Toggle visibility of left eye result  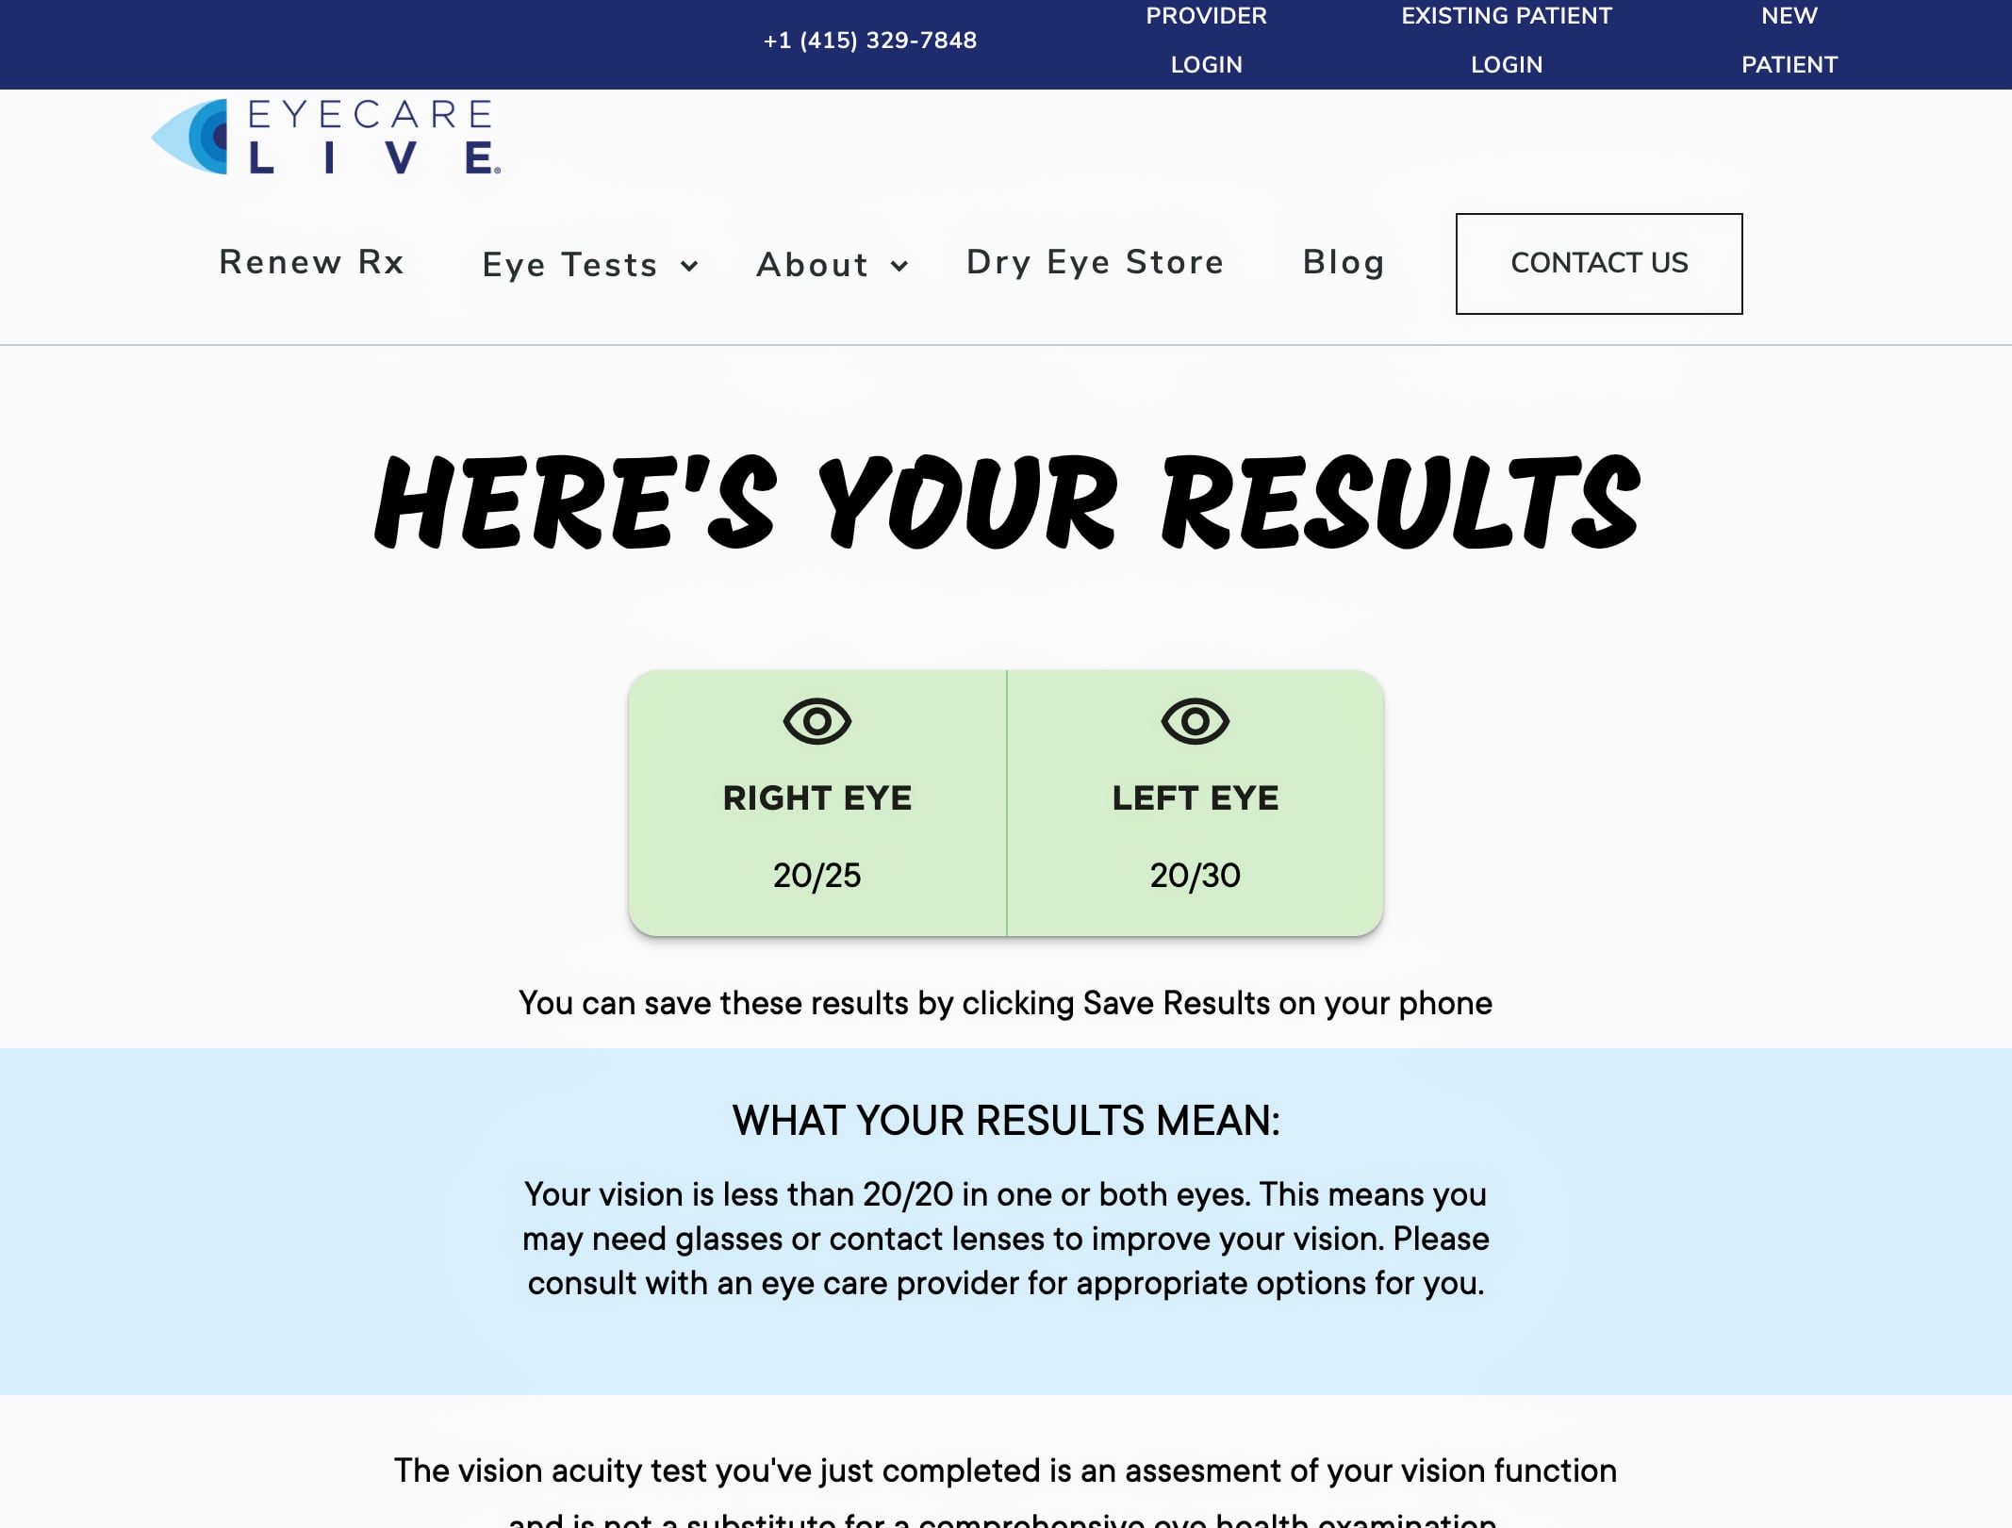click(1195, 721)
